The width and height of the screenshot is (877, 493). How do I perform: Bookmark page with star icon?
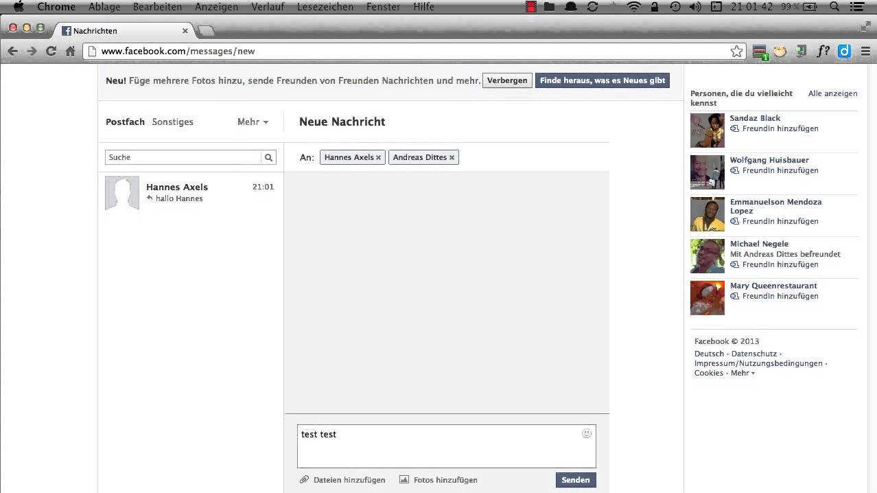coord(736,51)
